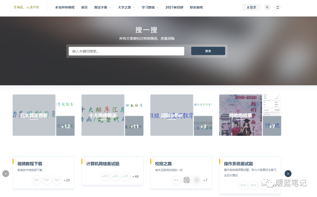The height and width of the screenshot is (197, 317).
Task: Click the +48 count in 计算机网络面试题
Action: click(x=135, y=176)
